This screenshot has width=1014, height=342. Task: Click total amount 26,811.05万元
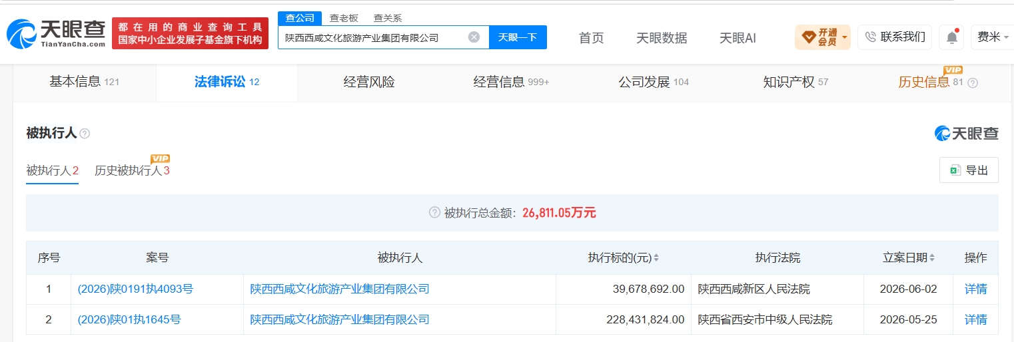coord(559,213)
